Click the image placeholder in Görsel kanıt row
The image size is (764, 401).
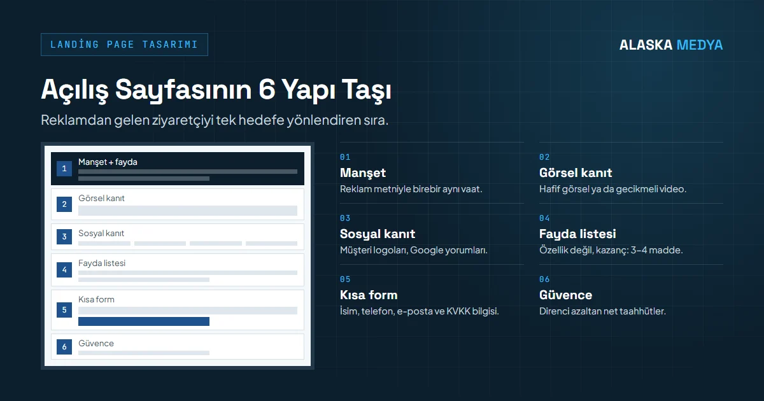188,211
